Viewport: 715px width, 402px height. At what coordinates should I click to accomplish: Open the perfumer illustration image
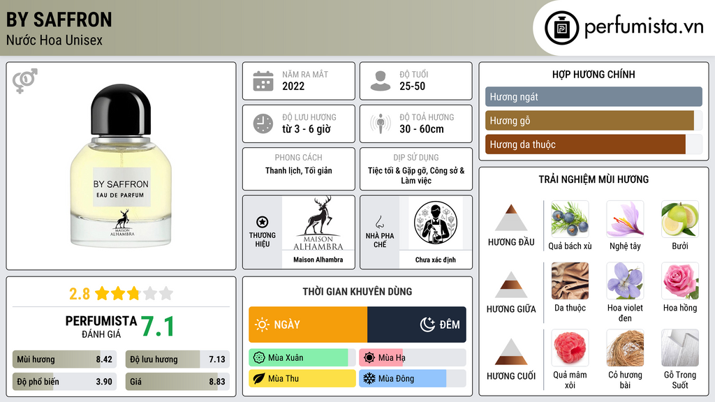point(436,223)
